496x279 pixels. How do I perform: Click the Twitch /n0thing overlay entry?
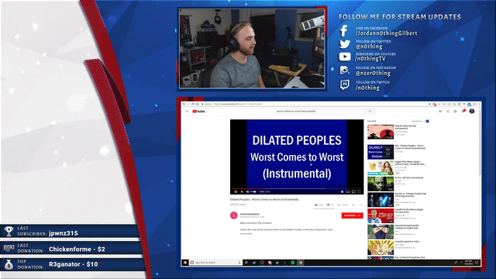[x=365, y=85]
